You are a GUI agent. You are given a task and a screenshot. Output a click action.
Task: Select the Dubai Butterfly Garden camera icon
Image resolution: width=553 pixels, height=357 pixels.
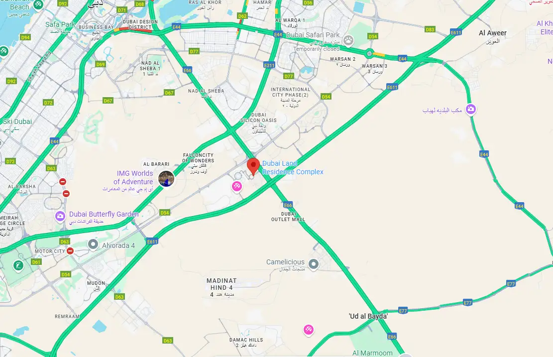pyautogui.click(x=60, y=216)
